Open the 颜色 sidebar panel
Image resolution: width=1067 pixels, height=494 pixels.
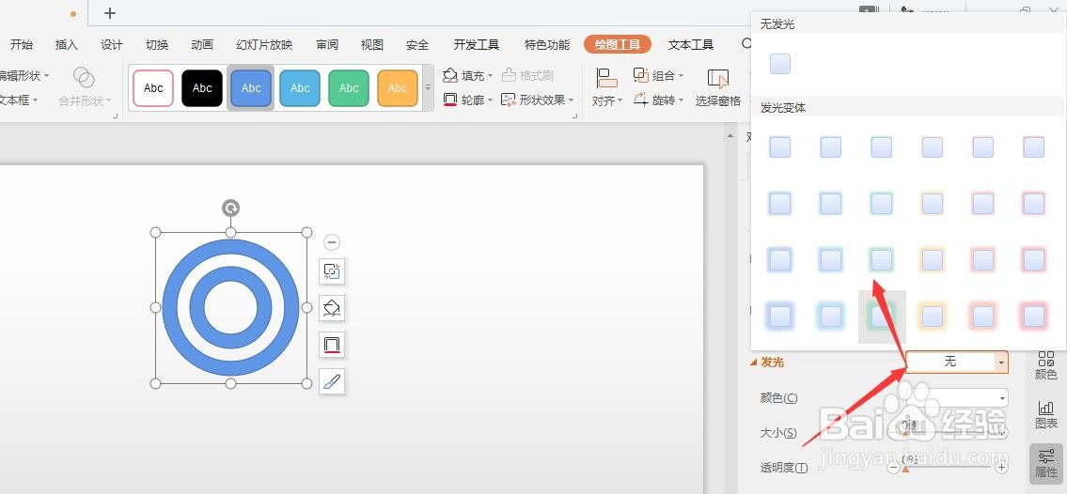(1046, 365)
